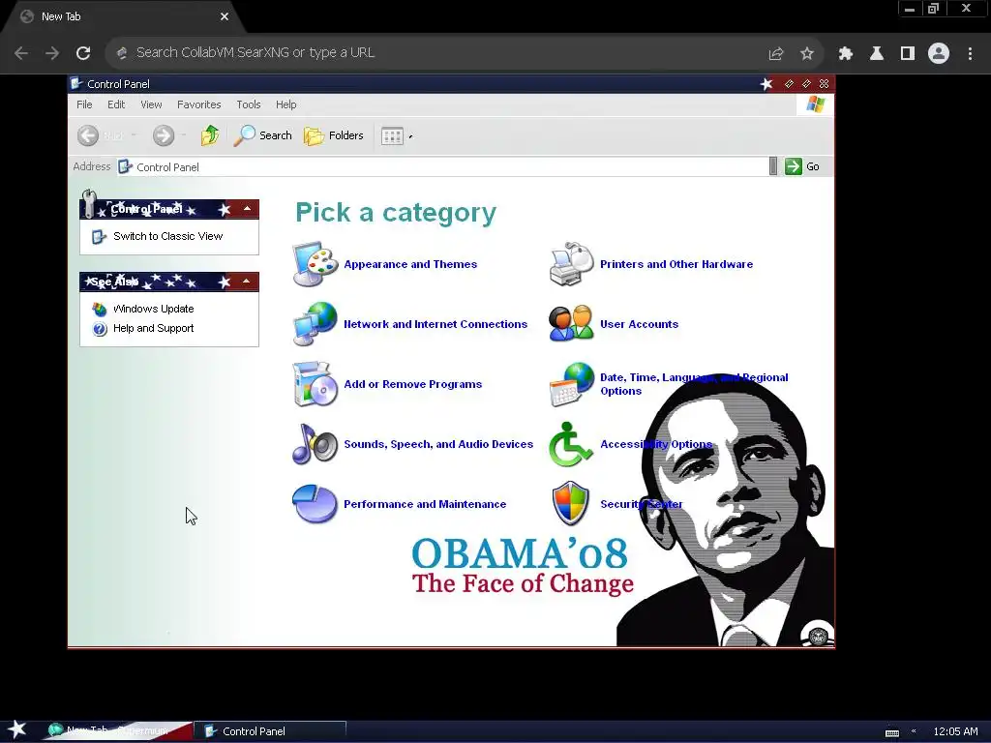The image size is (991, 743).
Task: Click the browser labs flask icon
Action: [x=877, y=53]
